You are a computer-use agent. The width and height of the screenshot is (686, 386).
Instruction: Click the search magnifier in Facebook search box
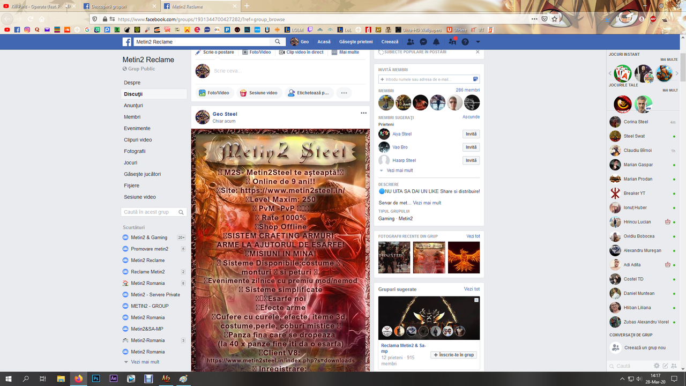278,42
